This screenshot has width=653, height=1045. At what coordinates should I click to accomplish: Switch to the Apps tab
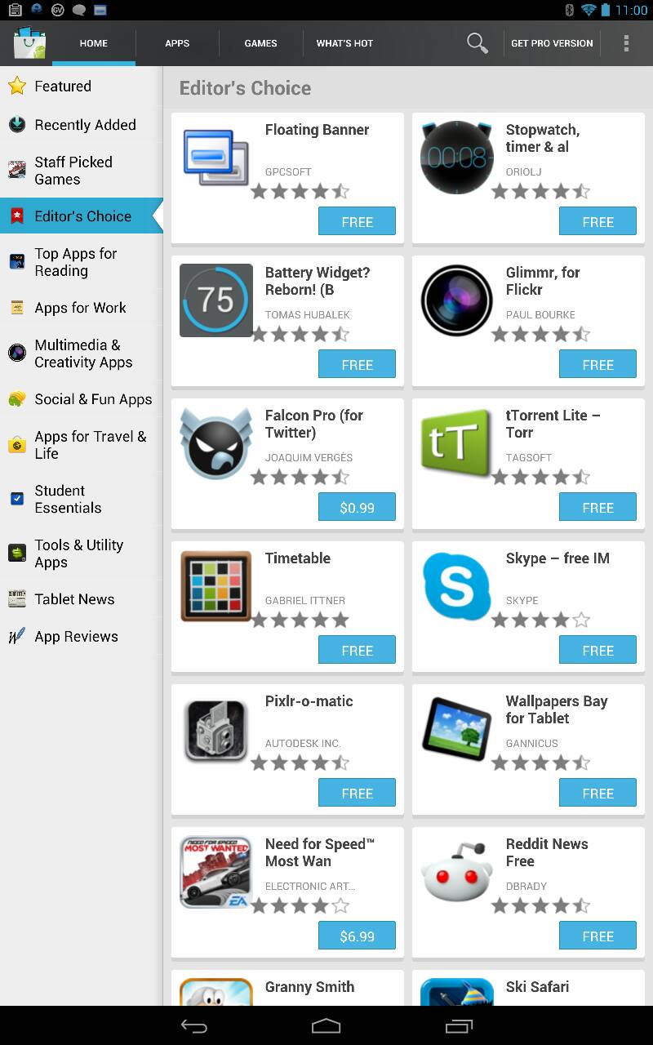[x=177, y=43]
